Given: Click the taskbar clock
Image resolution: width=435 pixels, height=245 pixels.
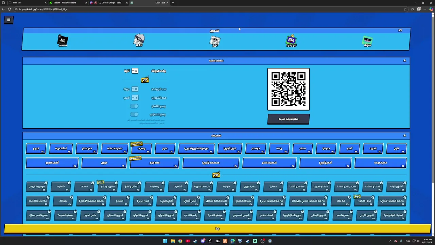Looking at the screenshot, I should pyautogui.click(x=428, y=241).
